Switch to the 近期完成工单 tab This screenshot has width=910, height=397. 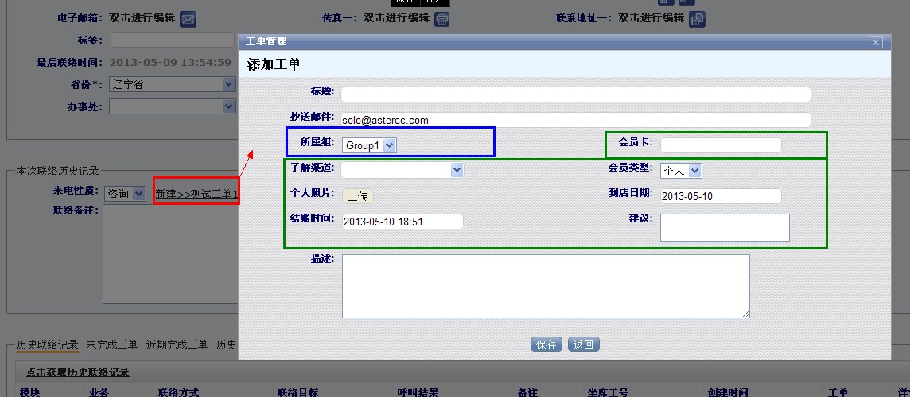tap(177, 345)
